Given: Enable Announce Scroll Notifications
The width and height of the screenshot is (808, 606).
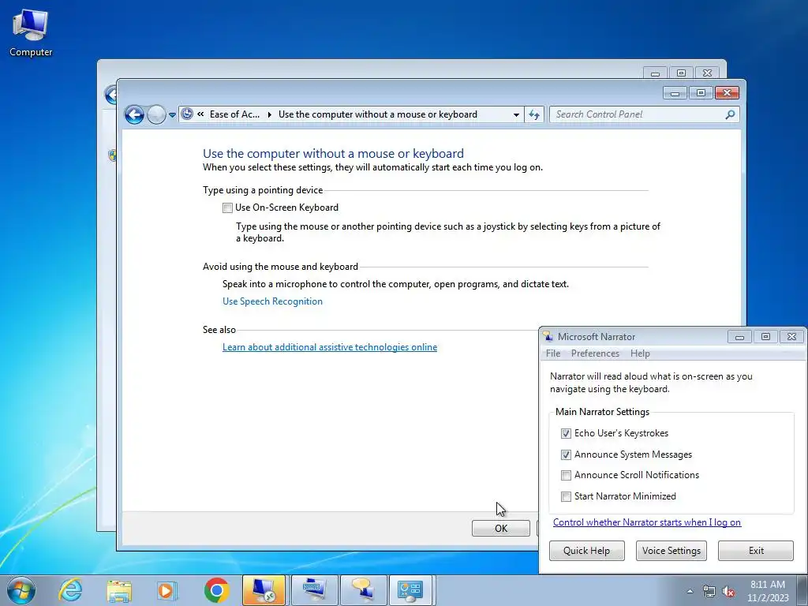Looking at the screenshot, I should coord(566,475).
